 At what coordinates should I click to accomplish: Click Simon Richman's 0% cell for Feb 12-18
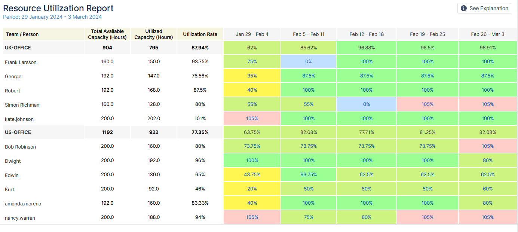click(x=366, y=104)
